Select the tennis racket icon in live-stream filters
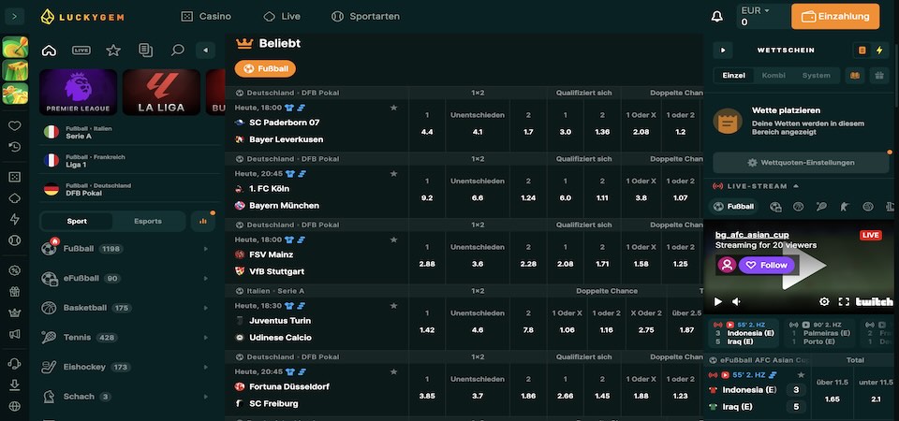Viewport: 899px width, 421px height. 821,207
